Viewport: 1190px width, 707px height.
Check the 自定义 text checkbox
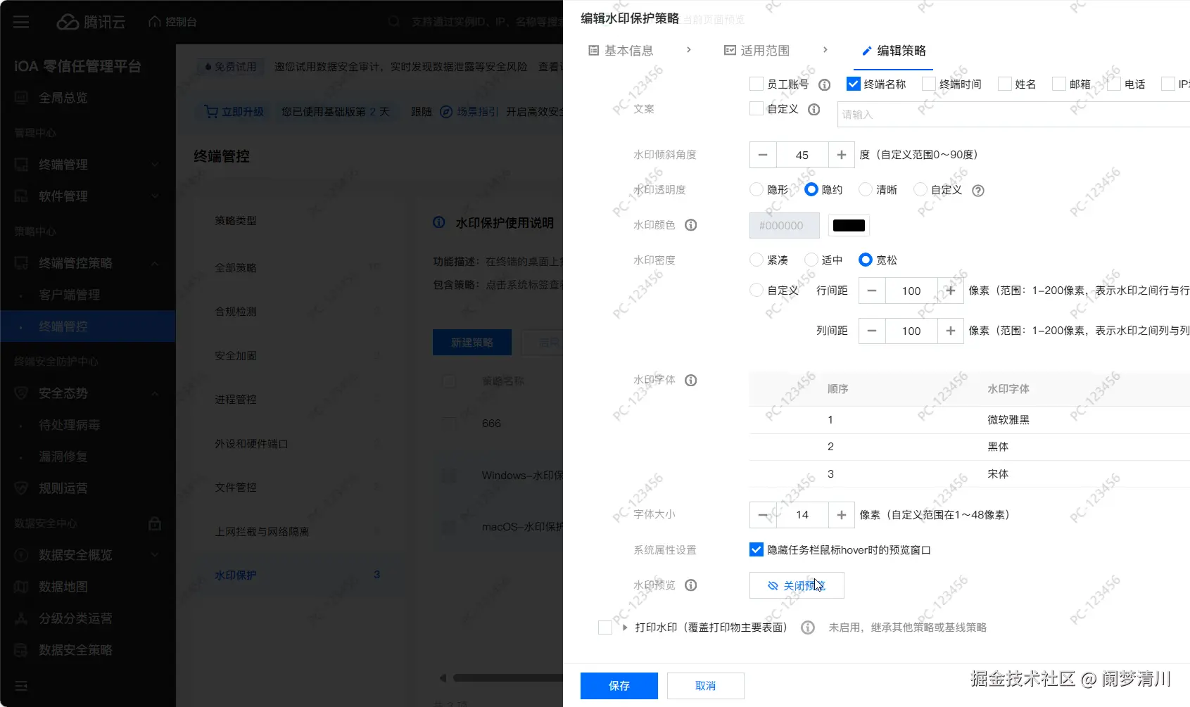click(757, 109)
